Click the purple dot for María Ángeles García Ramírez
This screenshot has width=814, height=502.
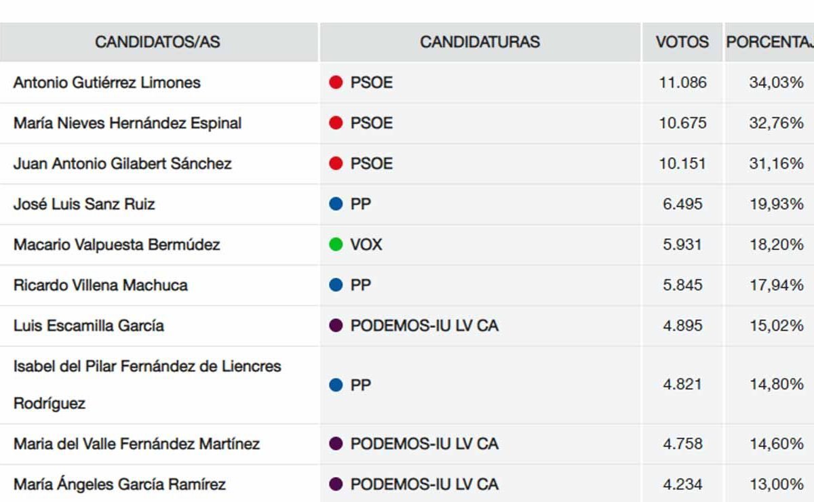click(x=335, y=484)
